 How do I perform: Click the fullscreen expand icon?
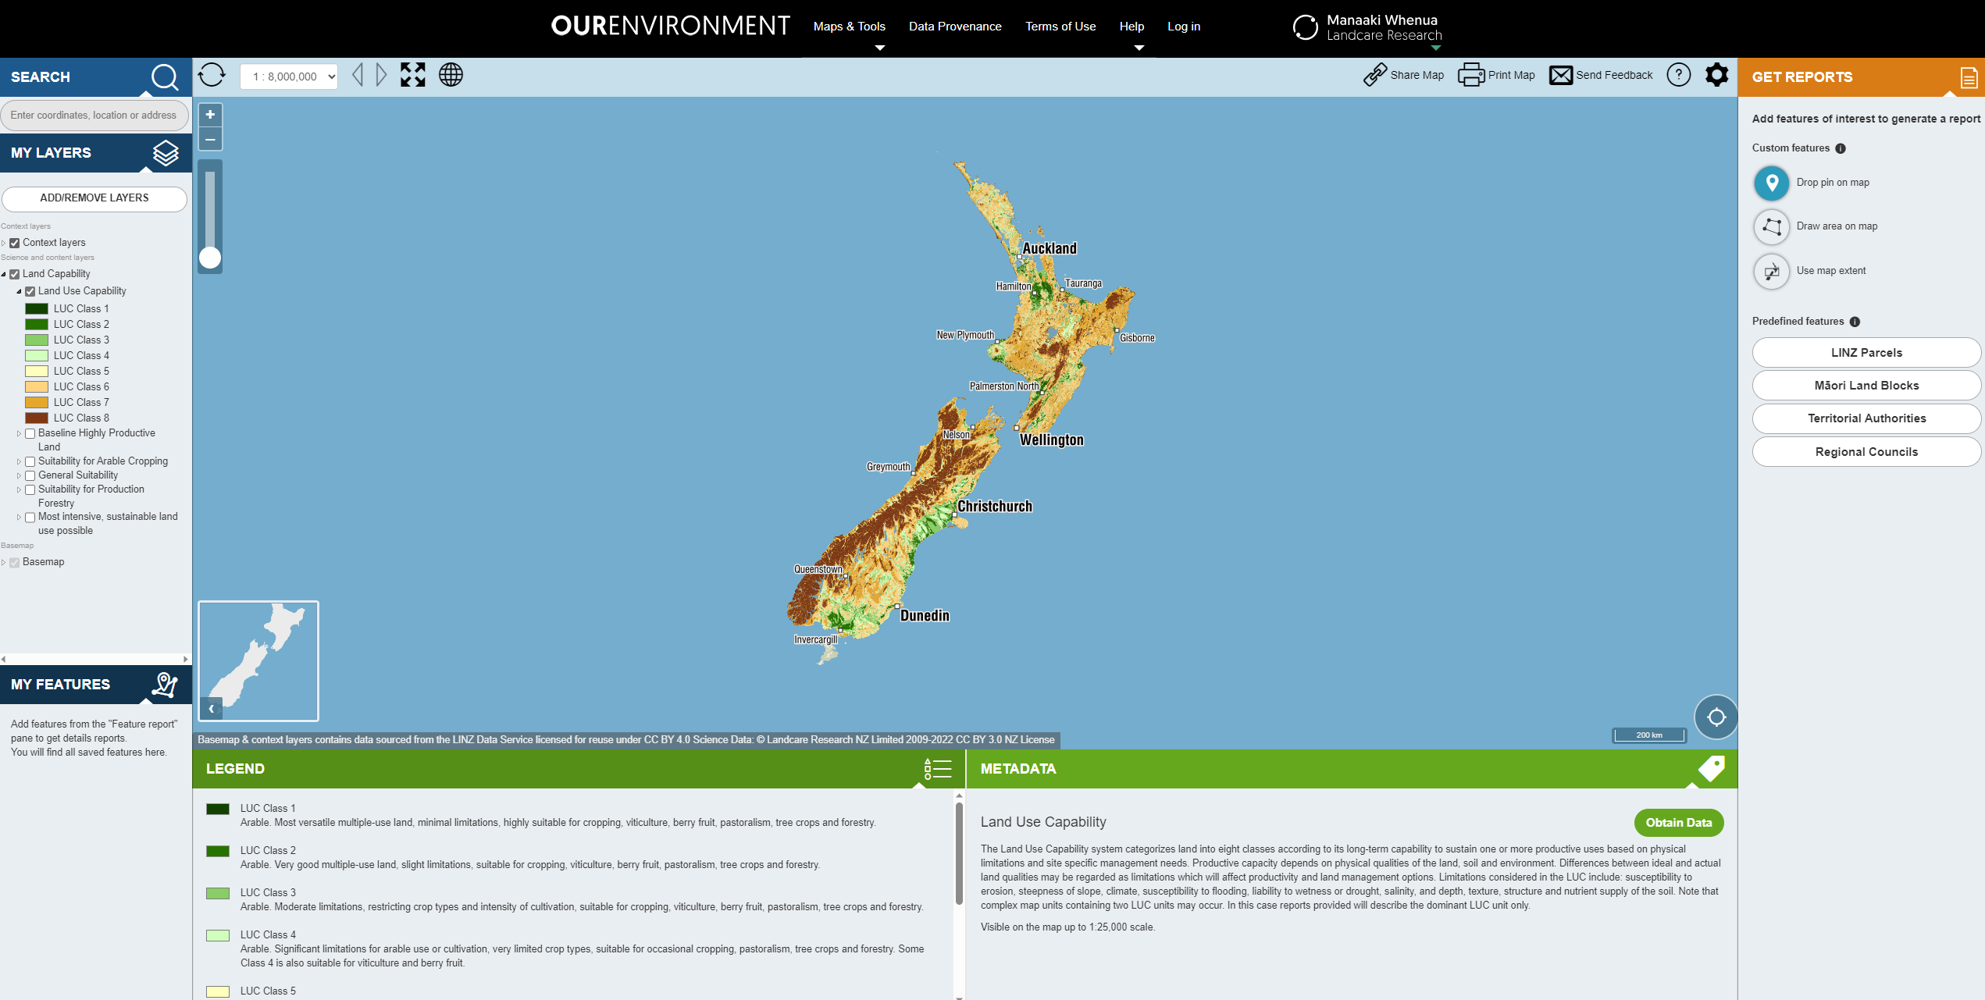413,75
